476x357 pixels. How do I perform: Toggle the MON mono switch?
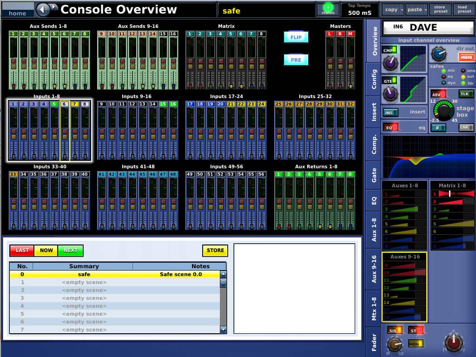coord(415,344)
